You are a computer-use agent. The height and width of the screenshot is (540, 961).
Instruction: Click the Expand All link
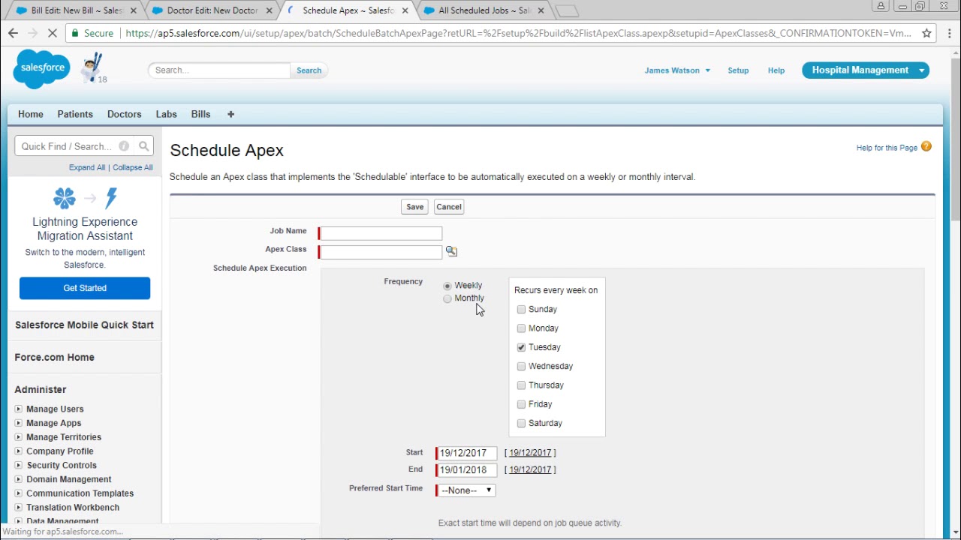click(x=87, y=168)
